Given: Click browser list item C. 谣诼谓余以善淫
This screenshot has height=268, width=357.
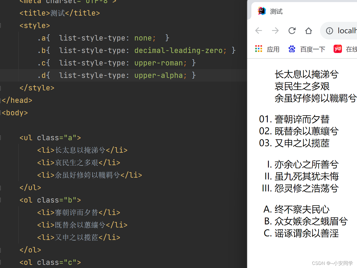Looking at the screenshot, I should point(301,233).
